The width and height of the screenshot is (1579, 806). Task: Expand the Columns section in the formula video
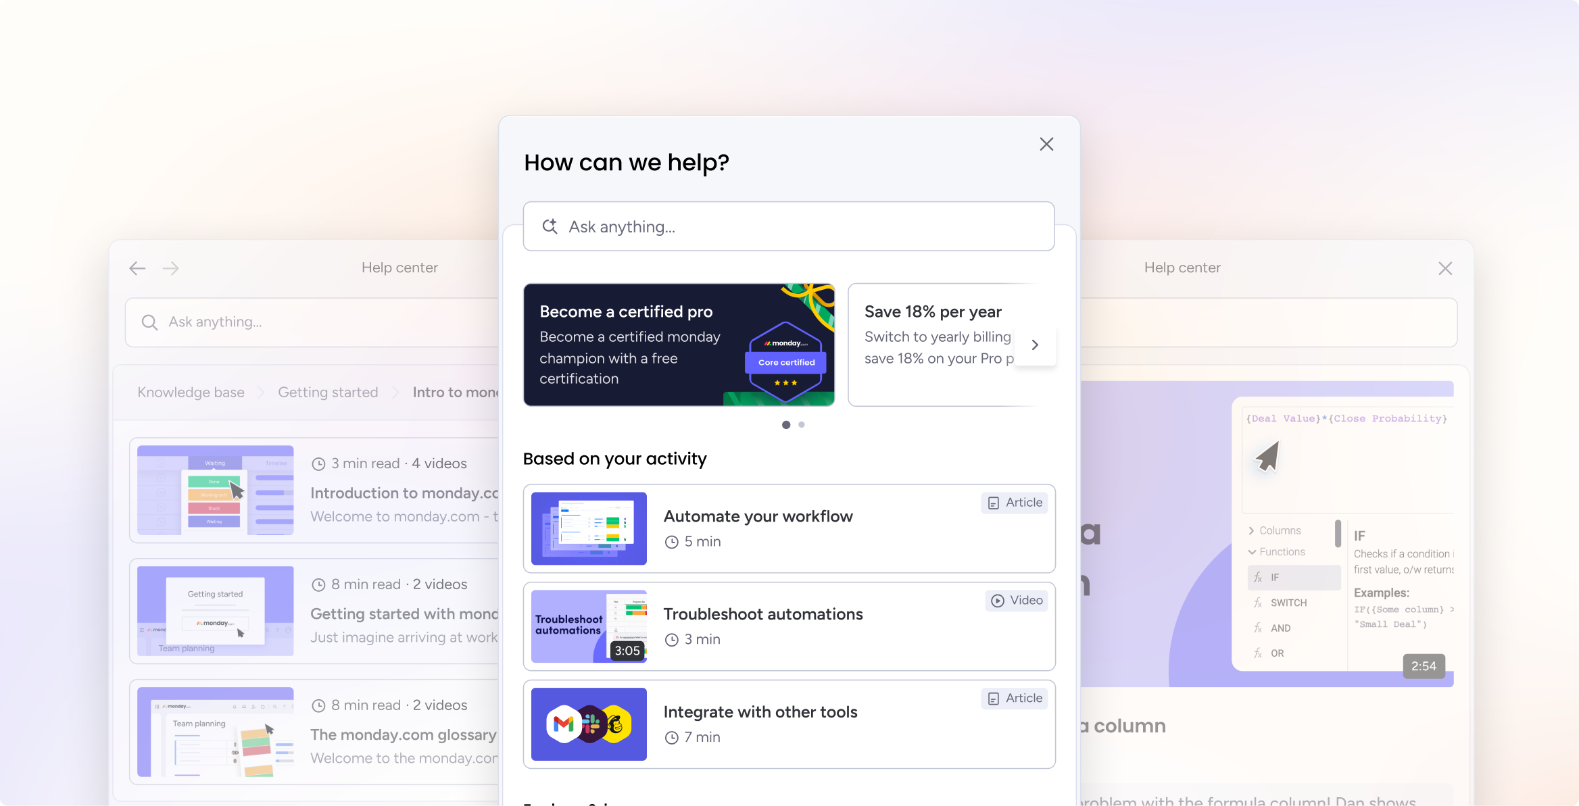point(1275,530)
